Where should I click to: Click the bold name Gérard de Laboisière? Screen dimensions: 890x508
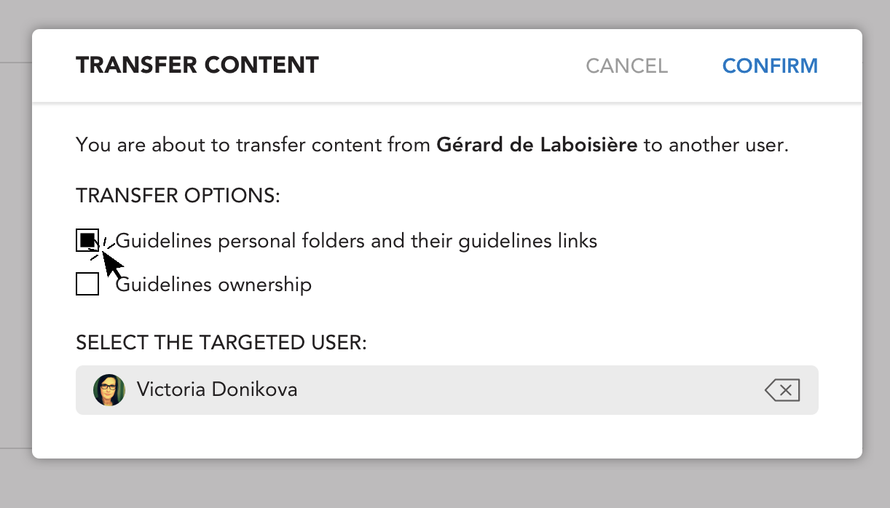pos(537,145)
